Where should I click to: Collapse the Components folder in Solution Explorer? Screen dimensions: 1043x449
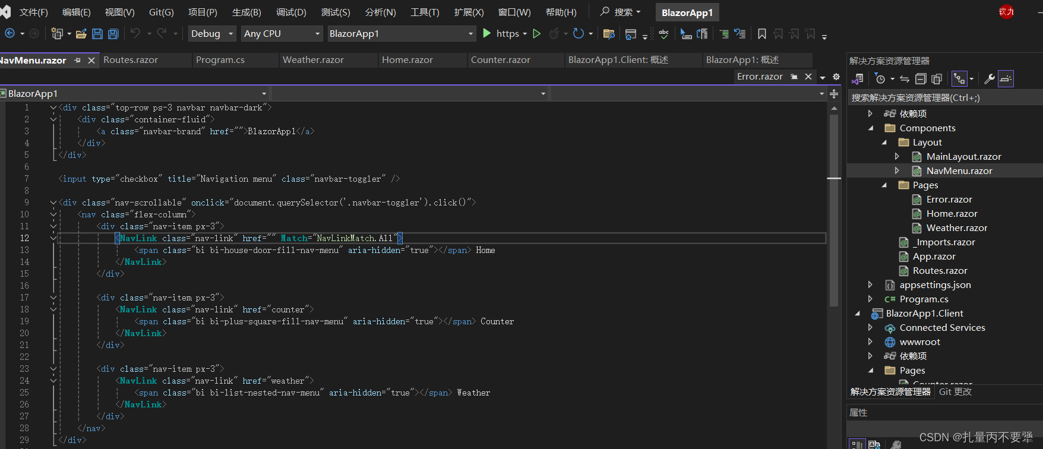(x=871, y=128)
